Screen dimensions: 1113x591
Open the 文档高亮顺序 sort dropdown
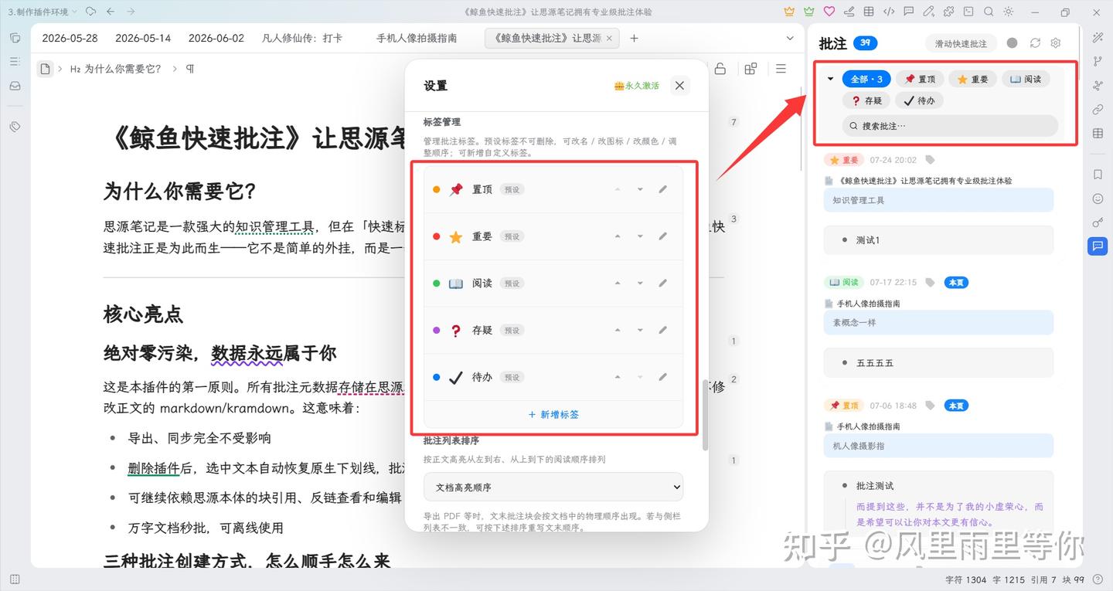[x=553, y=487]
